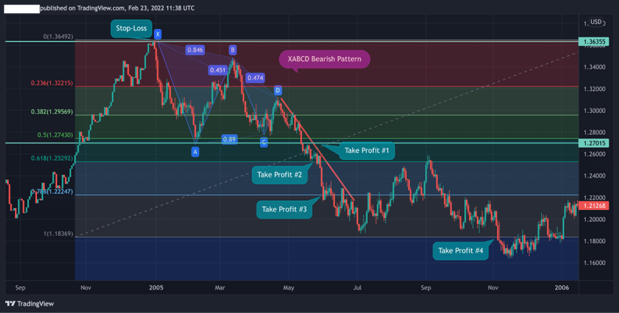Select the 0.846 ratio label
619x313 pixels.
tap(195, 50)
